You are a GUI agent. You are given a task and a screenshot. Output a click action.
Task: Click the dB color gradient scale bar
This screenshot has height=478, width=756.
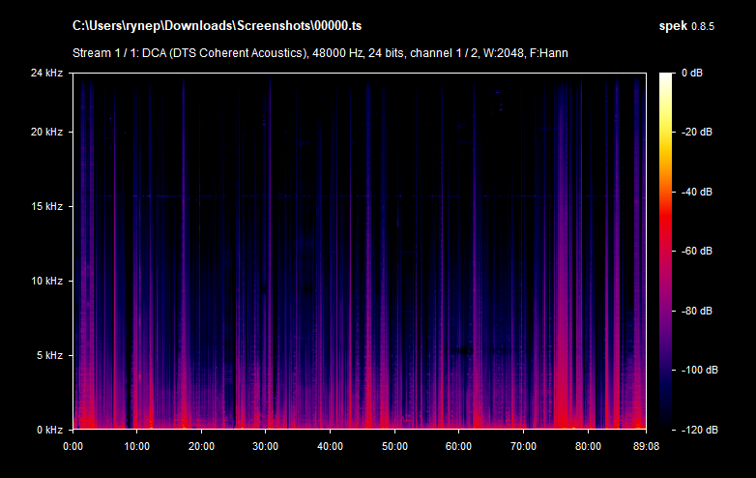click(666, 252)
